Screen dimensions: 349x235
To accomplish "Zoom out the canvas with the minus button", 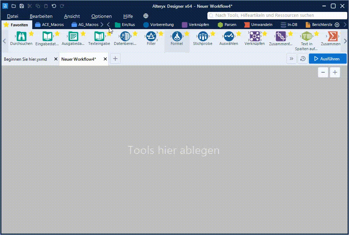I will (x=323, y=72).
